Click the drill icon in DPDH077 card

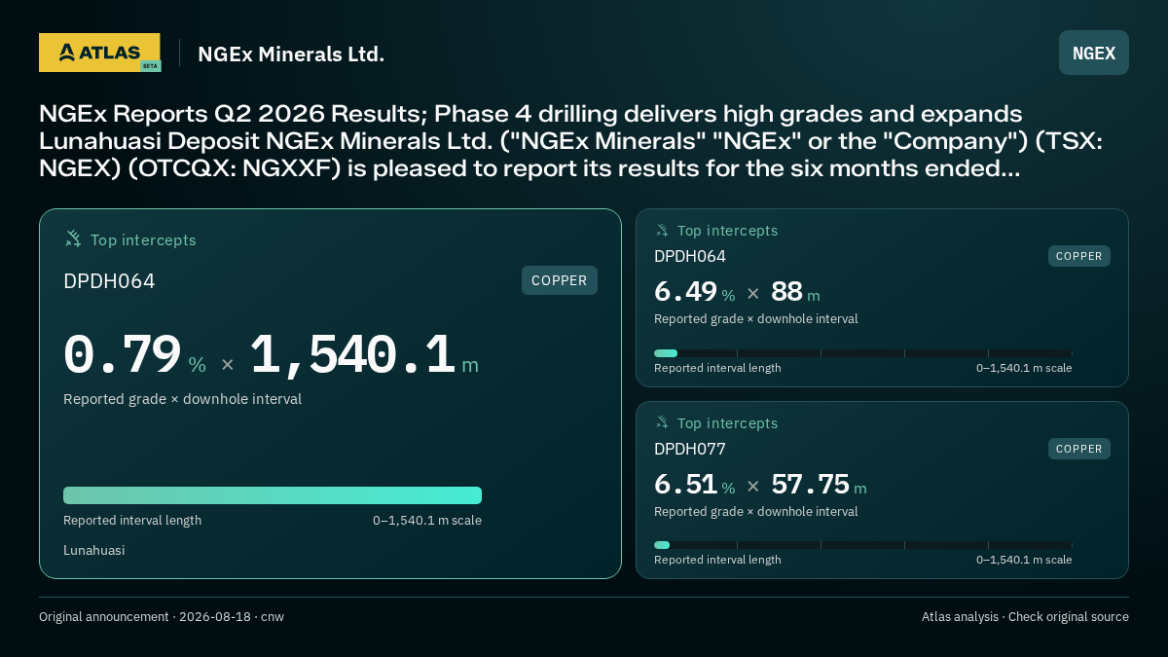[x=662, y=423]
